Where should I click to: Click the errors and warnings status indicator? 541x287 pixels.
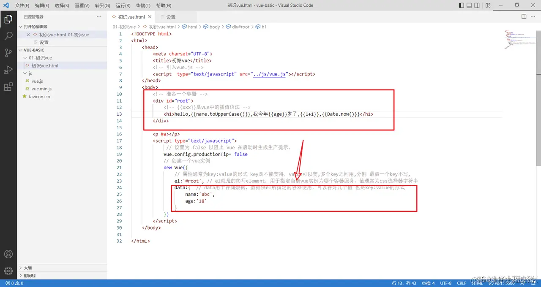tap(14, 283)
